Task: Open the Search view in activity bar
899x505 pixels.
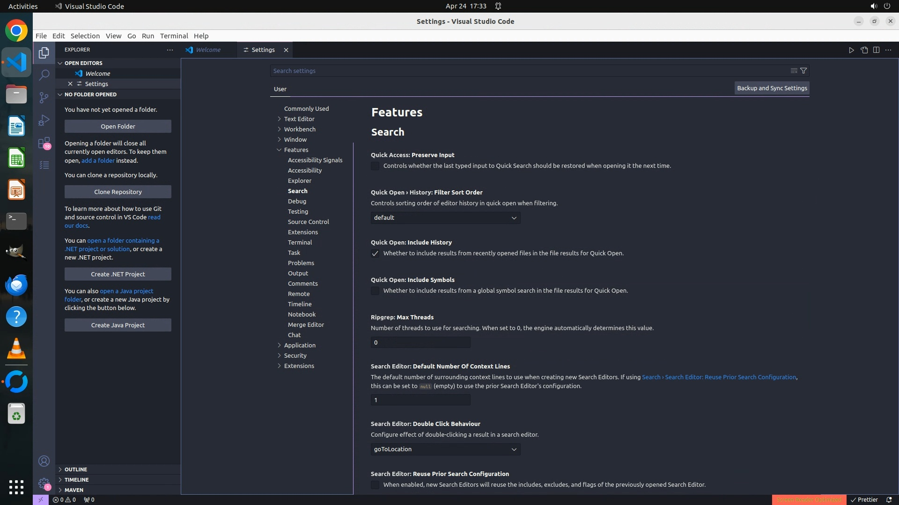Action: tap(44, 75)
